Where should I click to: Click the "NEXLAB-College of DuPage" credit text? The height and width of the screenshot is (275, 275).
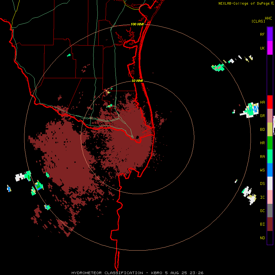point(244,3)
